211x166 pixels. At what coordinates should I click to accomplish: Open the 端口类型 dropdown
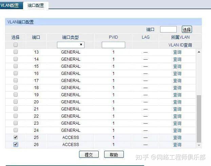click(71, 45)
